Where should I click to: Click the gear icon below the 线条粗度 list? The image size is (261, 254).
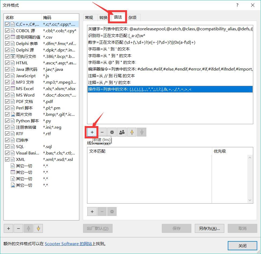tap(112, 212)
